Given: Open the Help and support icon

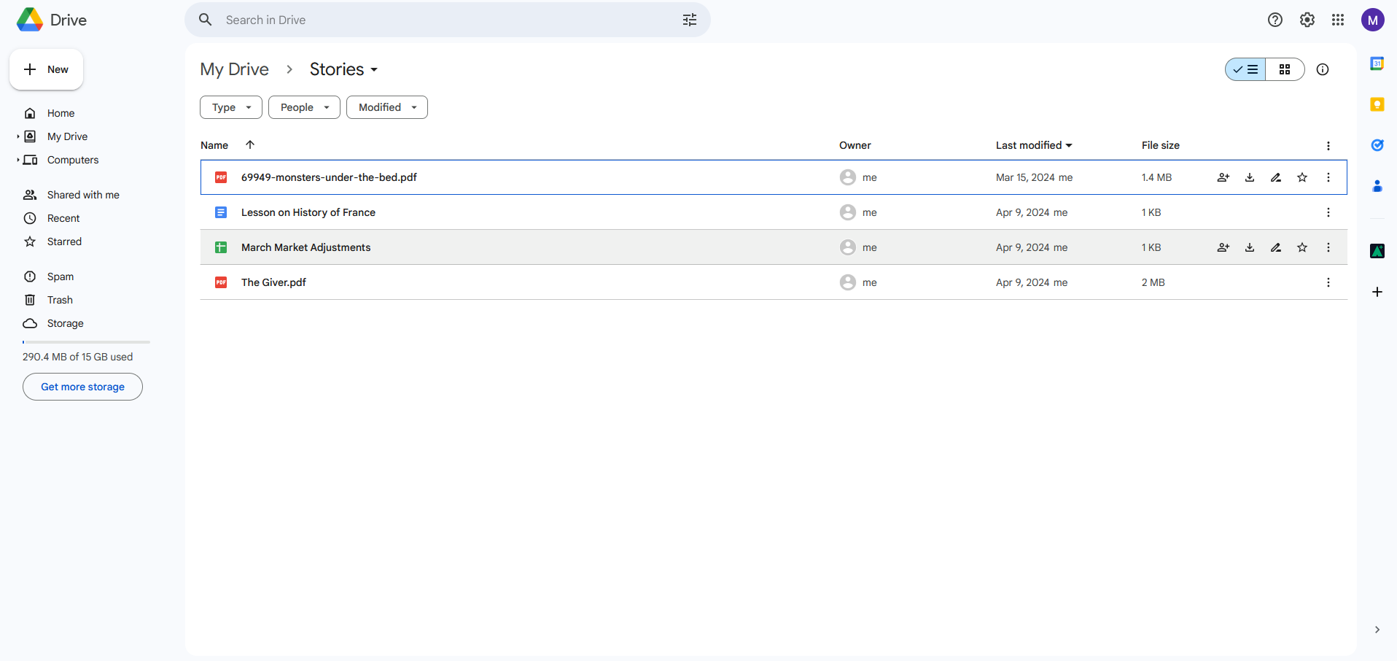Looking at the screenshot, I should [x=1275, y=20].
